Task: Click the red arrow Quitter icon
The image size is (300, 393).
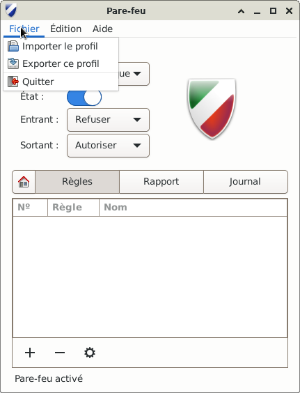Action: [x=13, y=82]
